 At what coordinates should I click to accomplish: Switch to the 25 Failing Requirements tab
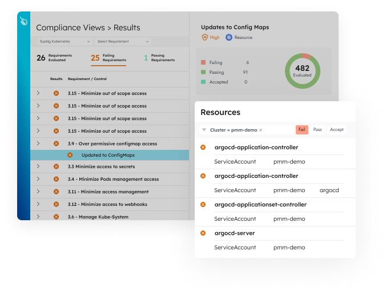[108, 58]
